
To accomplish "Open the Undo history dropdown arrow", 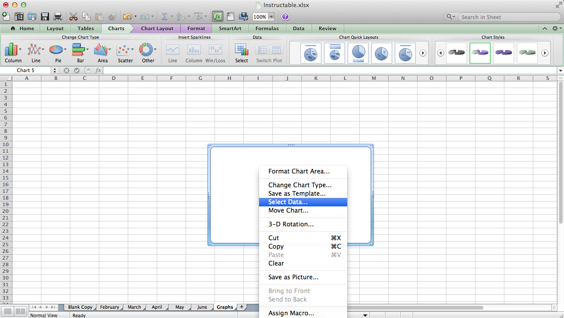I will 134,17.
